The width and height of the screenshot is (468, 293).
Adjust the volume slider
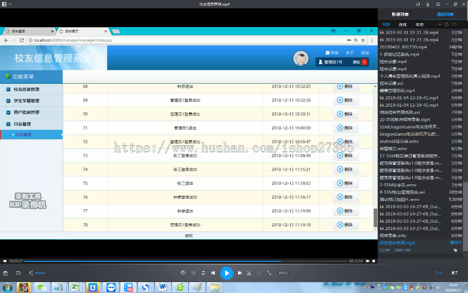tap(40, 273)
